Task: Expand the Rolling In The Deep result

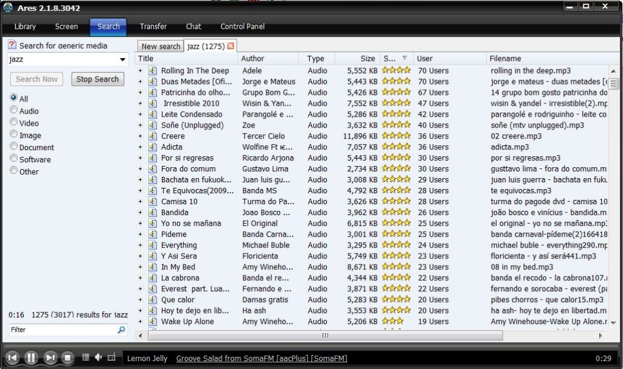Action: [x=141, y=71]
